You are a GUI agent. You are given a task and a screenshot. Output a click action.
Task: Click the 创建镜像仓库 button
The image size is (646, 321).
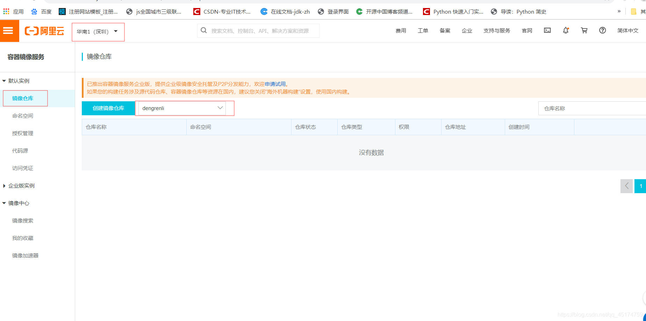(108, 108)
